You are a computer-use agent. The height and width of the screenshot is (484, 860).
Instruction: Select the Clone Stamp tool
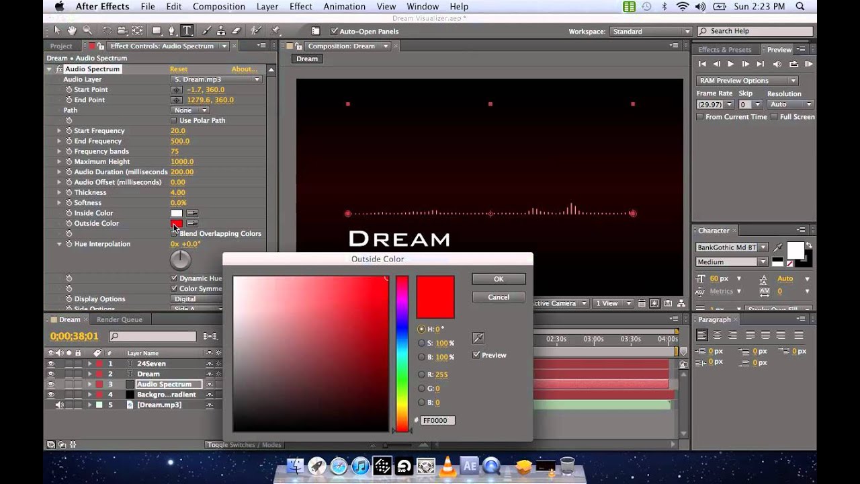coord(222,31)
